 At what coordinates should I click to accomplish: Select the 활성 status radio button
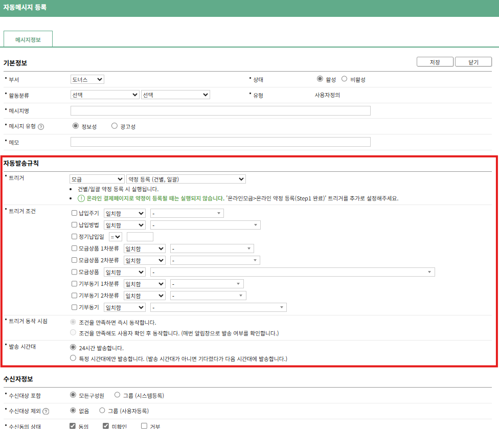point(320,79)
